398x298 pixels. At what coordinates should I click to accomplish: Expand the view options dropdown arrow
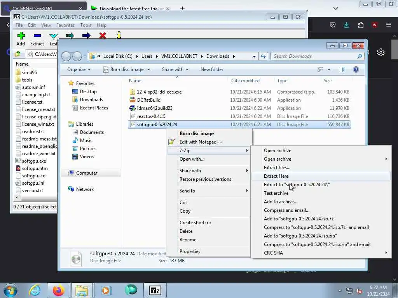[x=329, y=69]
